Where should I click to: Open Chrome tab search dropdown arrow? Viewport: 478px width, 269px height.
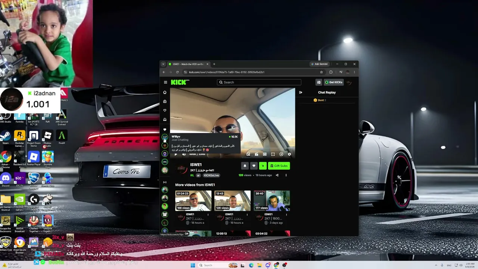pyautogui.click(x=163, y=64)
